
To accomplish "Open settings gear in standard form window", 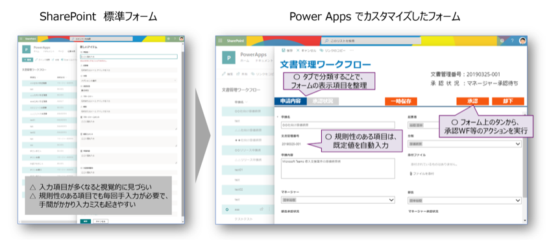I will coord(169,38).
